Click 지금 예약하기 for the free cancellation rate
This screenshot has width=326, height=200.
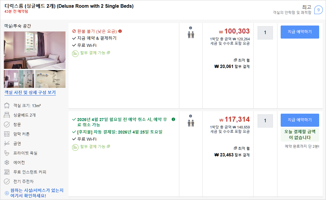point(300,120)
